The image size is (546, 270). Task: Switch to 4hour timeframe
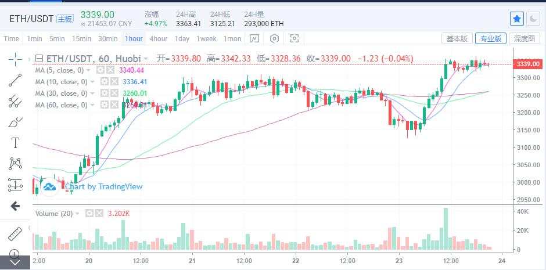[159, 39]
